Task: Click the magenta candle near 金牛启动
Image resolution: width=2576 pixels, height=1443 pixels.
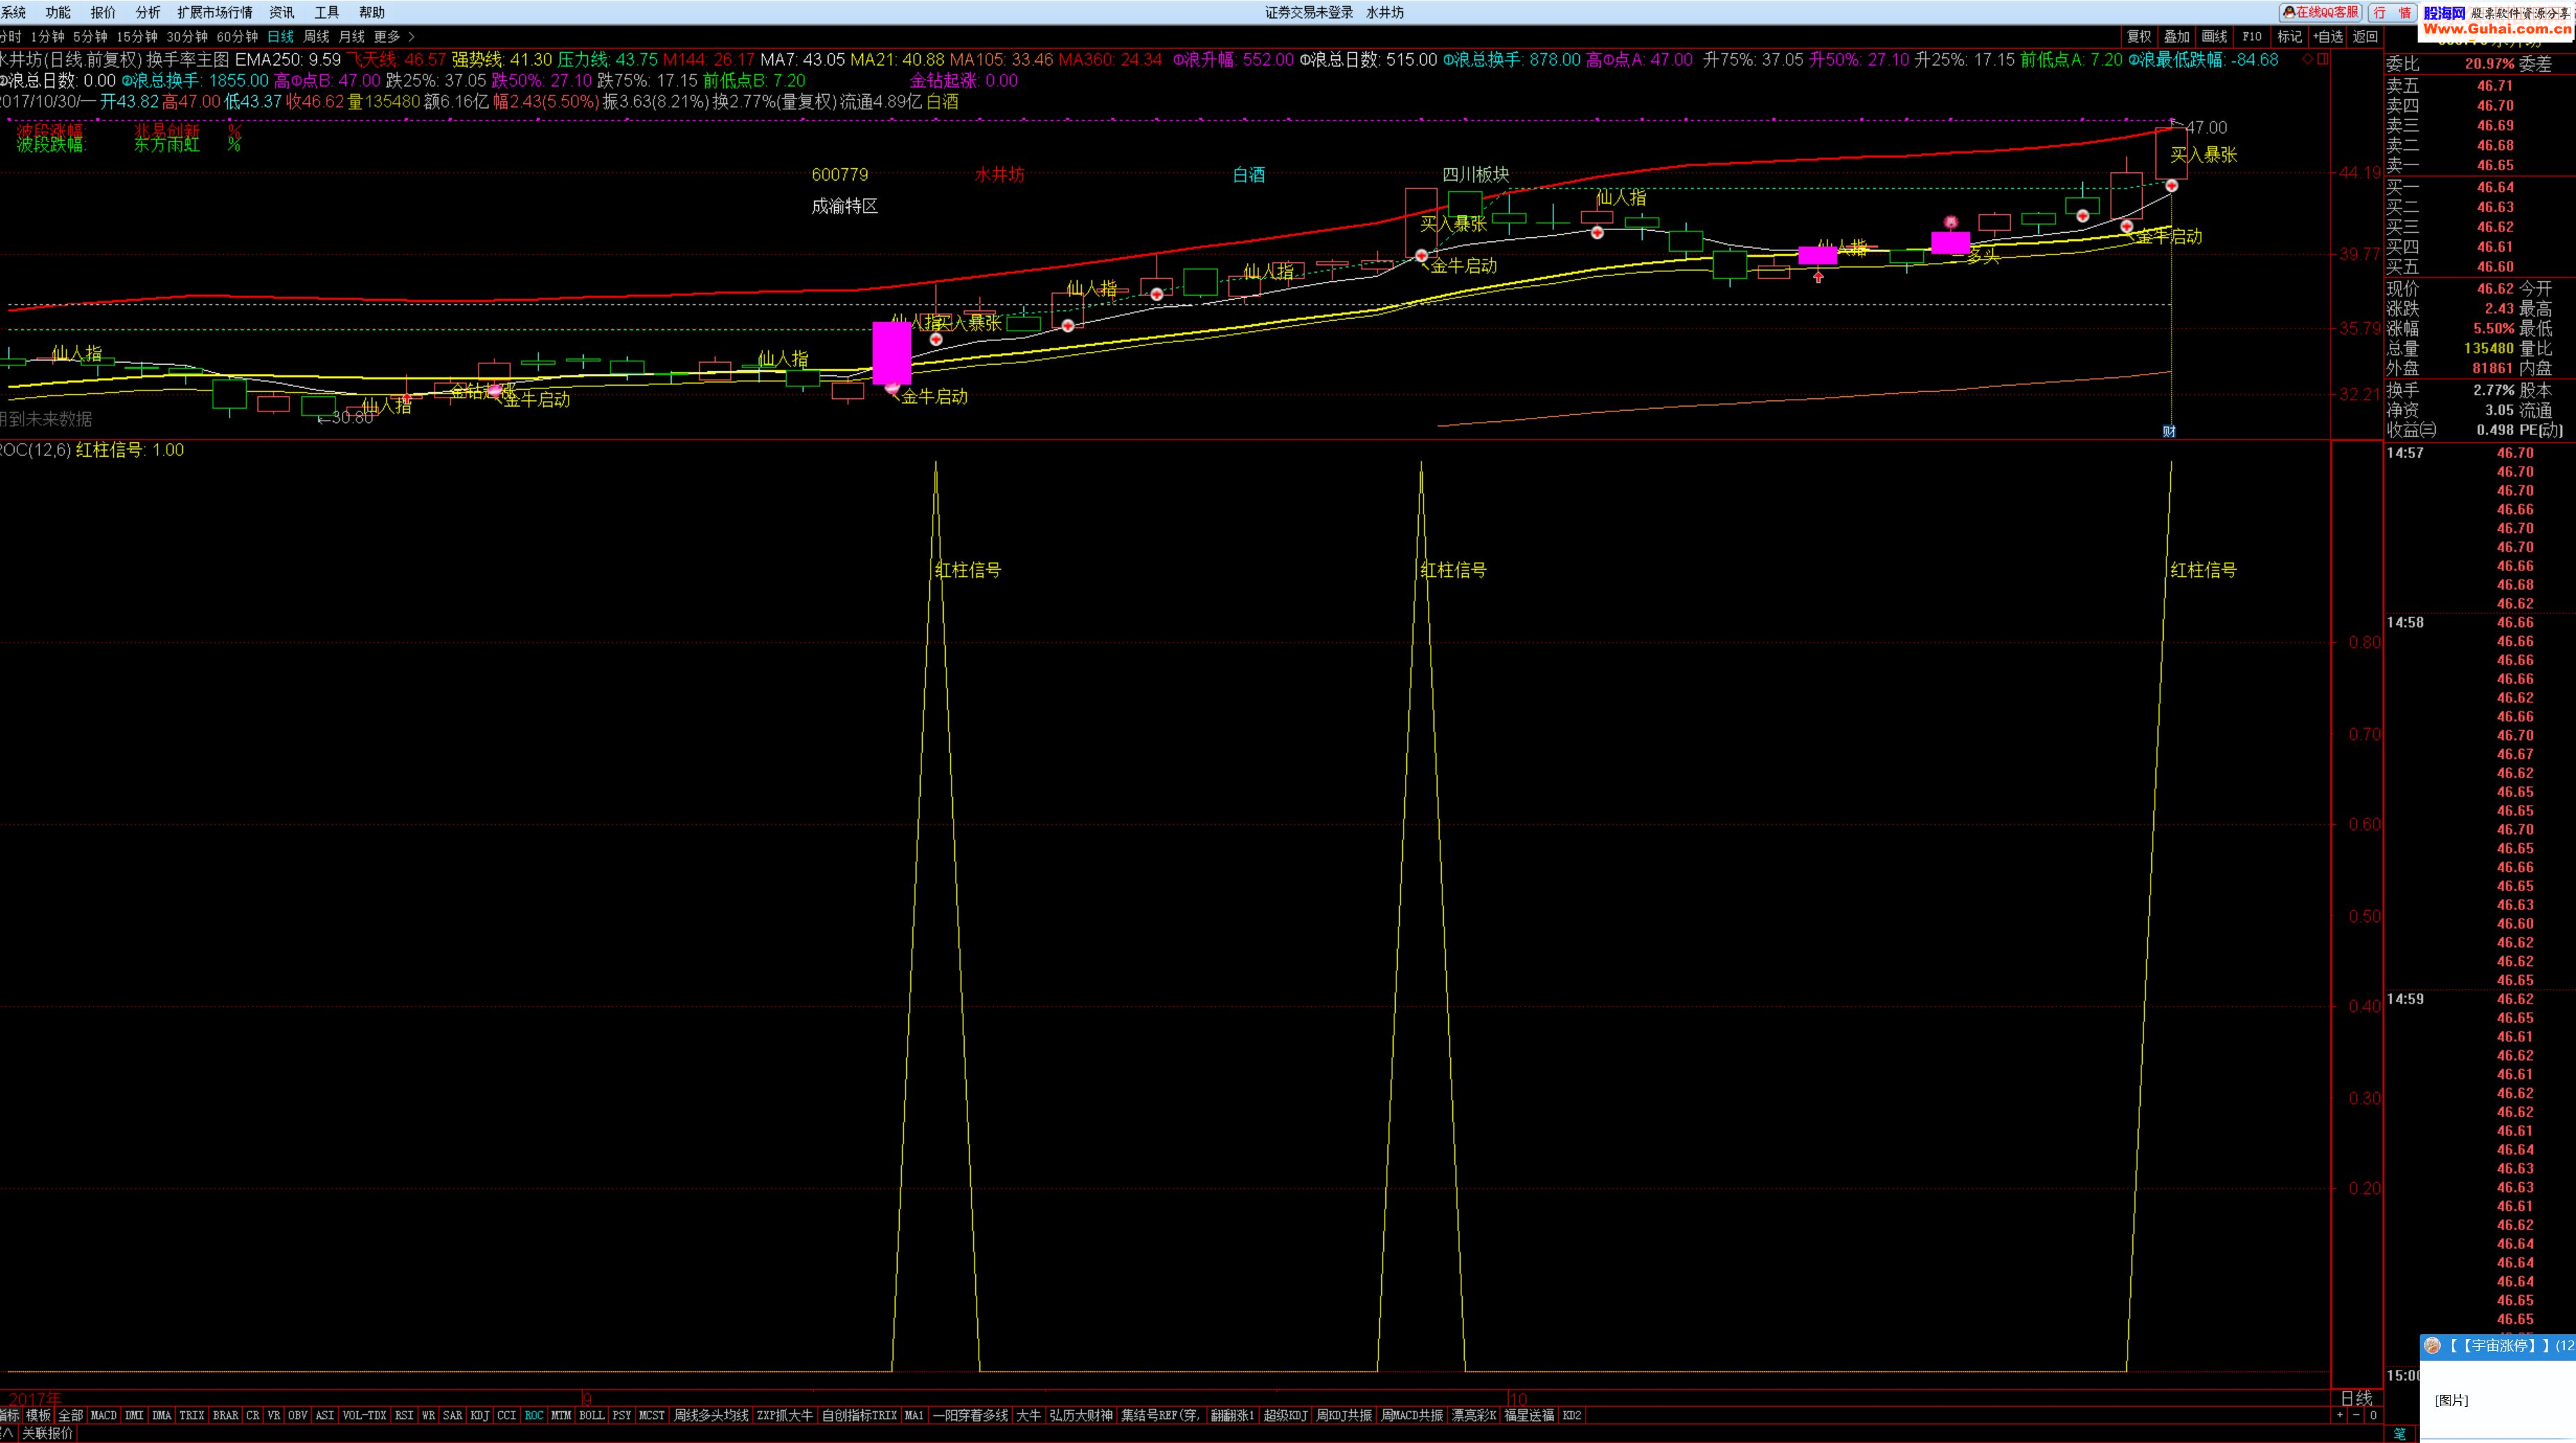Action: point(891,353)
